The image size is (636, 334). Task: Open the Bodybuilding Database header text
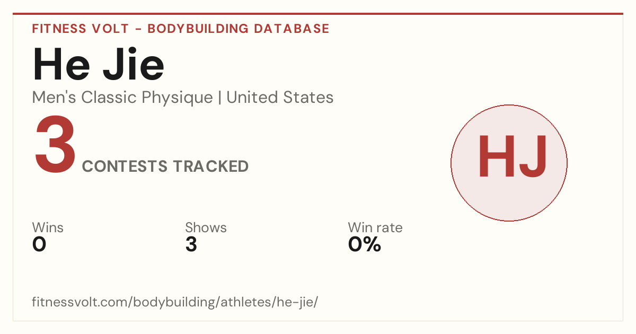coord(238,29)
